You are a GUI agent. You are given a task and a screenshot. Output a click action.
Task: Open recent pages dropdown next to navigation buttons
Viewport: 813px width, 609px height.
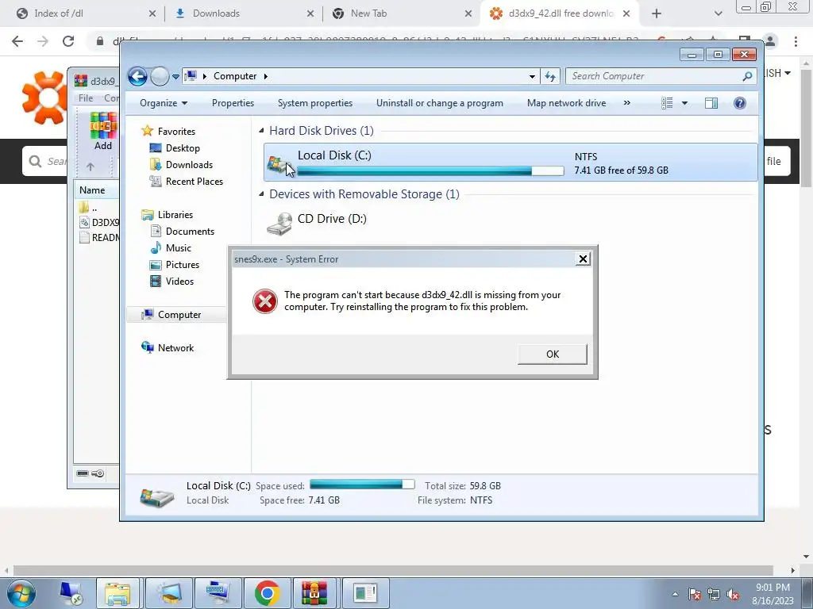[x=175, y=77]
